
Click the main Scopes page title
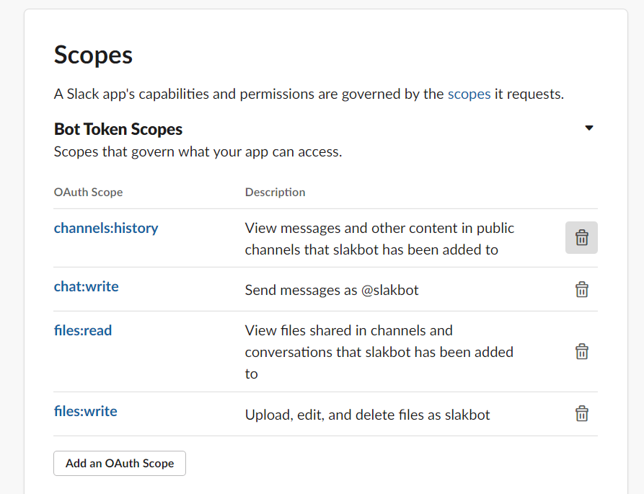click(93, 56)
